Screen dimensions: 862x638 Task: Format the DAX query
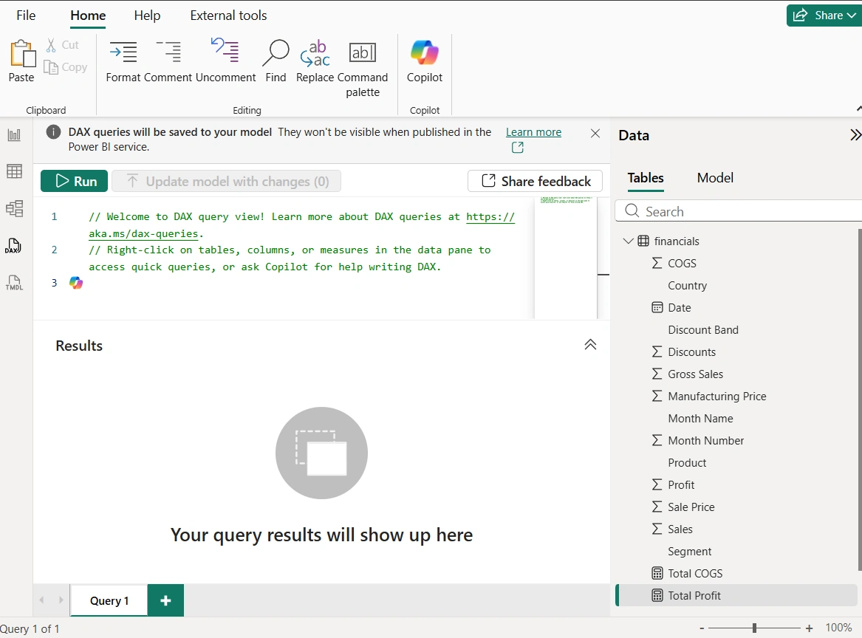(x=123, y=61)
